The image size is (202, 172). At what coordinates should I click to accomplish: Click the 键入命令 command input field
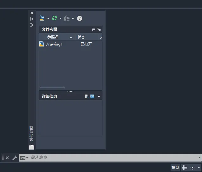110,157
